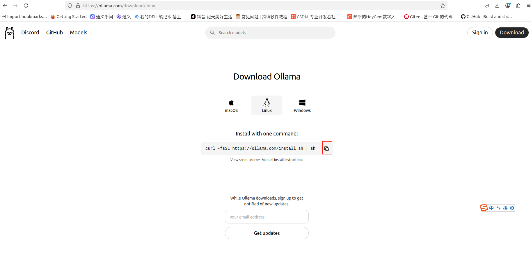Open the GitHub Build and ship bookmark
531x259 pixels.
tap(486, 17)
